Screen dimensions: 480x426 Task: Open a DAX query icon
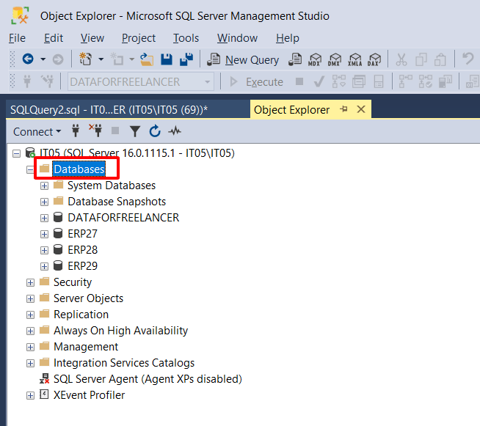[x=374, y=59]
